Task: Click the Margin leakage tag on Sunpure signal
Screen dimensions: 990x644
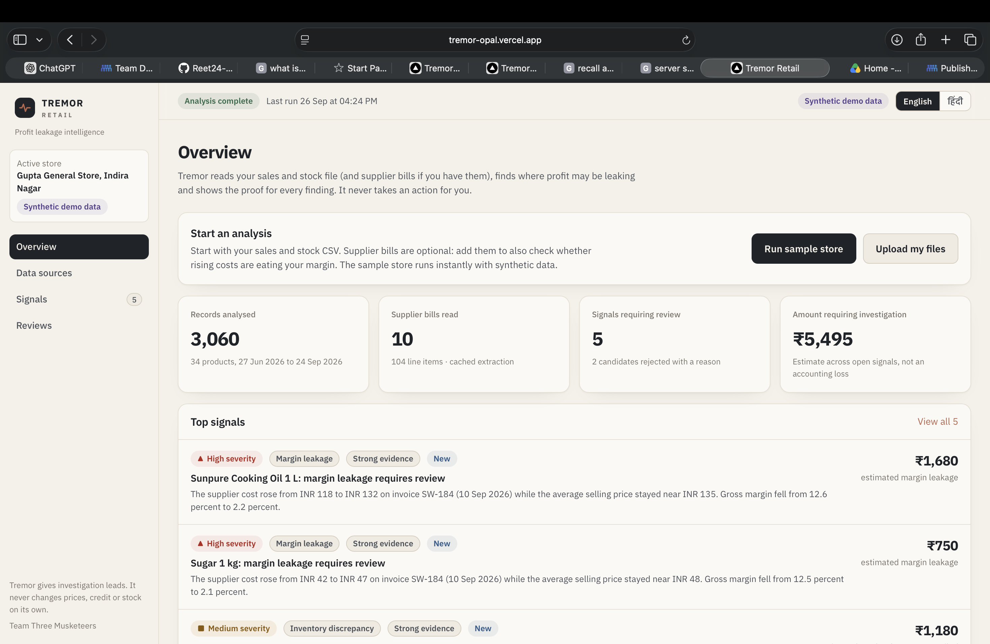Action: click(x=304, y=459)
